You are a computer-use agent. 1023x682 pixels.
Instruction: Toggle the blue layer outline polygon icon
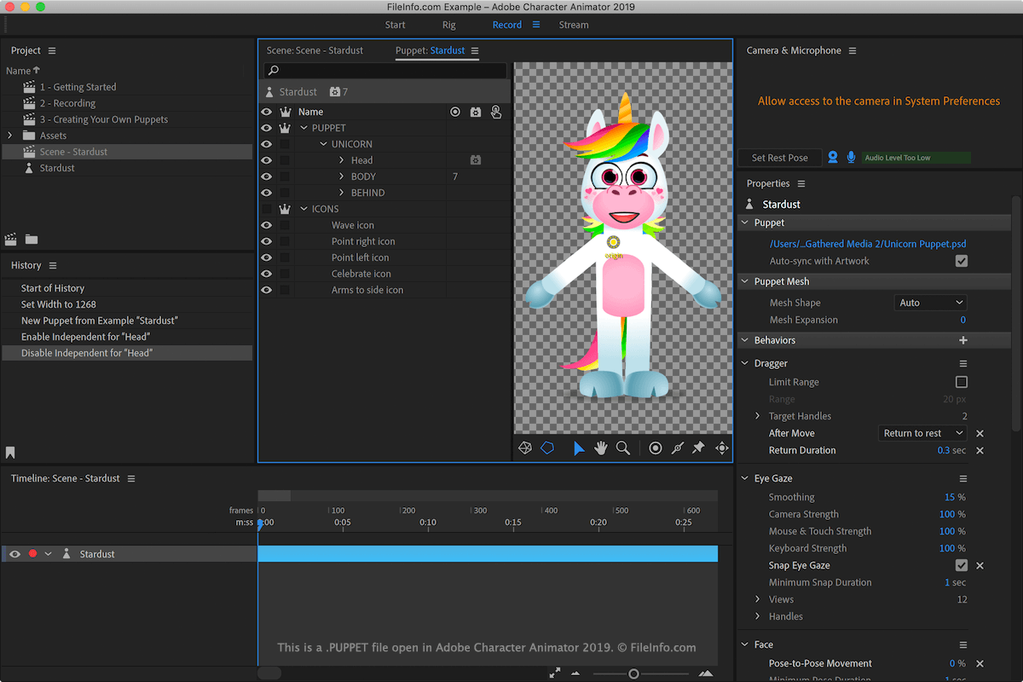point(547,448)
